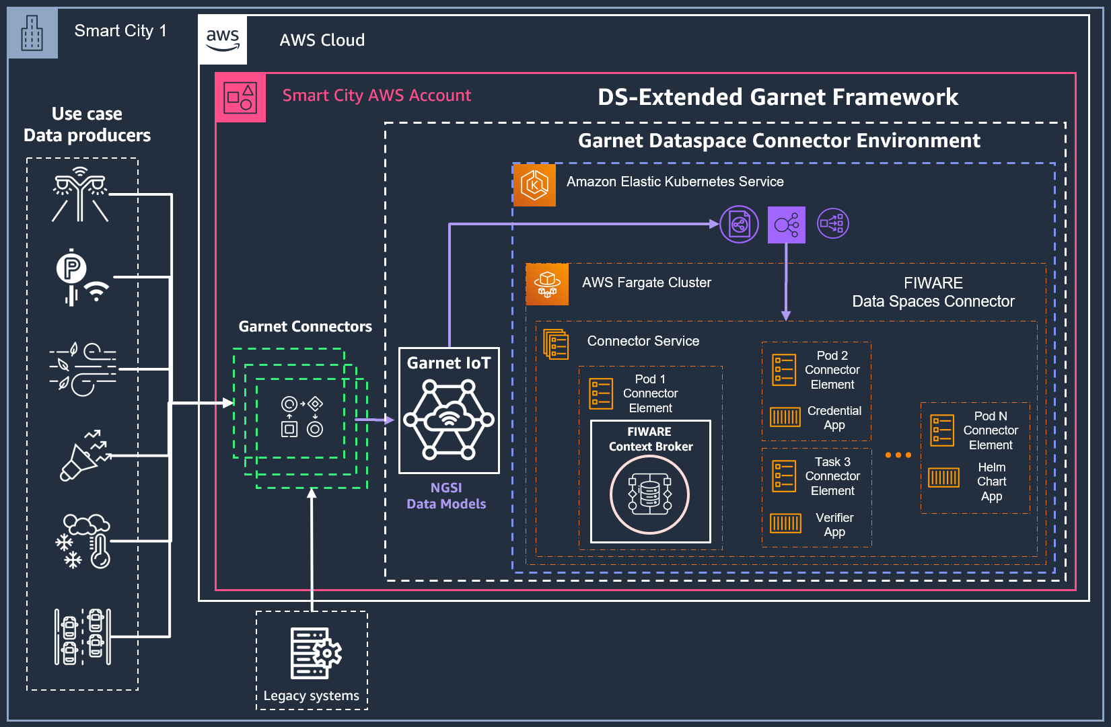The height and width of the screenshot is (727, 1111).
Task: Select the Pod N Connector Element icon
Action: tap(942, 430)
